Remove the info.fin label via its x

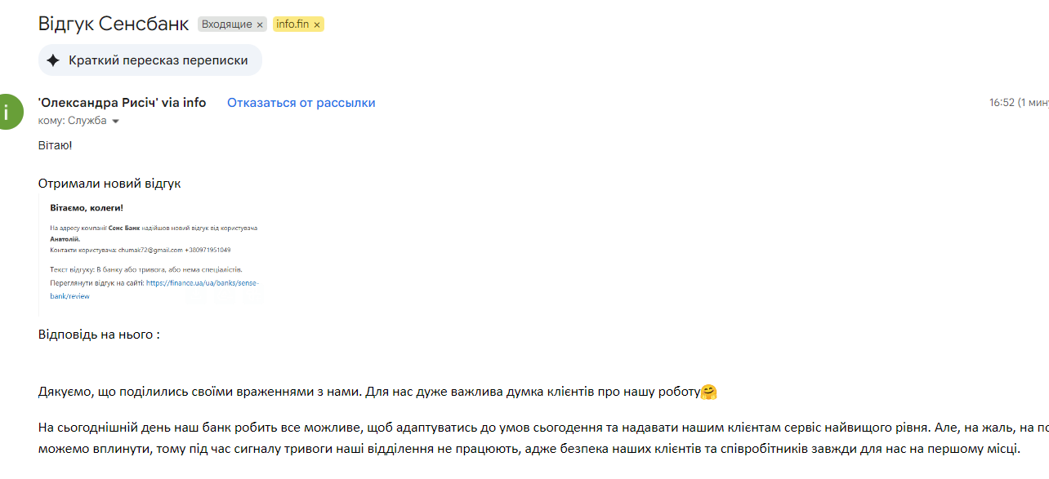pyautogui.click(x=317, y=24)
